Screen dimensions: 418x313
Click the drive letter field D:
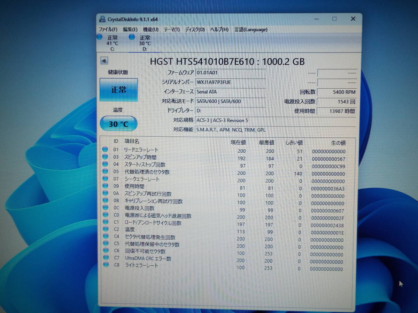coord(230,111)
